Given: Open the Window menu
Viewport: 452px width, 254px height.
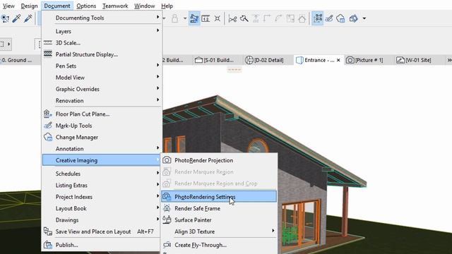Looking at the screenshot, I should click(x=144, y=6).
